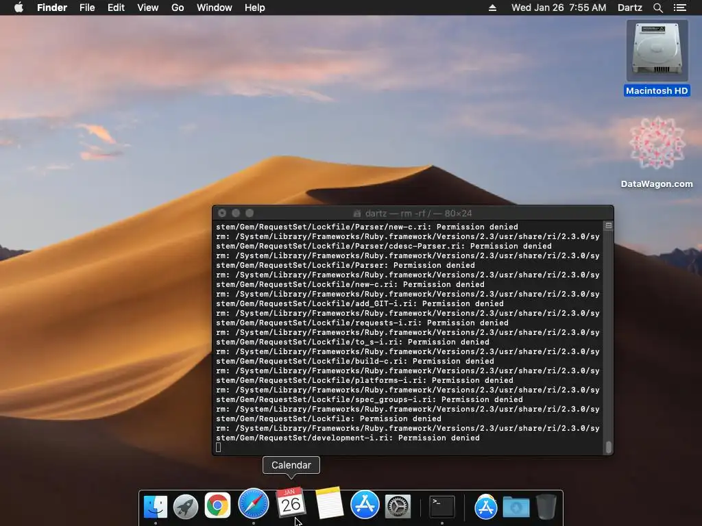Viewport: 702px width, 526px height.
Task: Click the Terminal cursor prompt line
Action: pos(219,448)
